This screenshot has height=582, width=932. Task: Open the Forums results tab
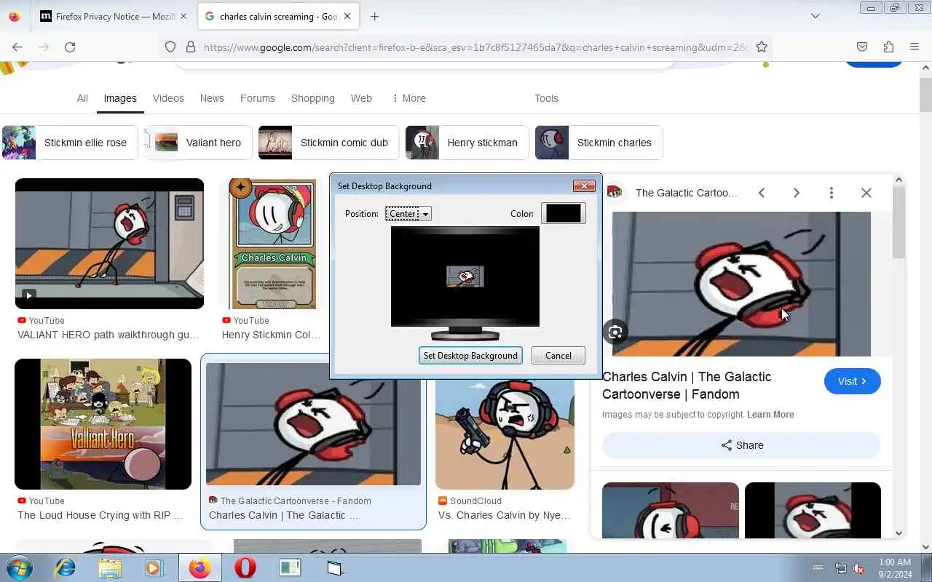point(258,98)
